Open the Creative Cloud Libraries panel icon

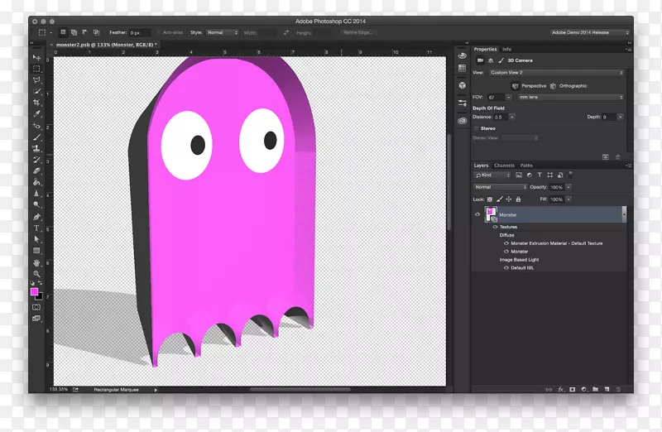(x=463, y=121)
